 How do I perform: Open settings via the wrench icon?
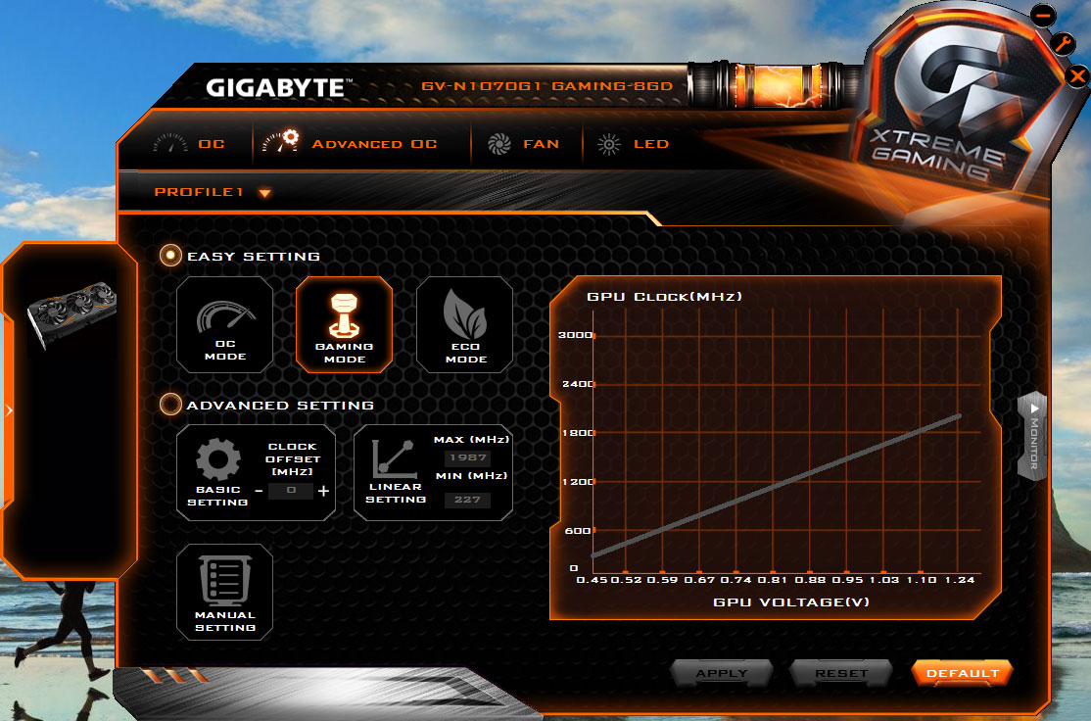pos(1063,44)
